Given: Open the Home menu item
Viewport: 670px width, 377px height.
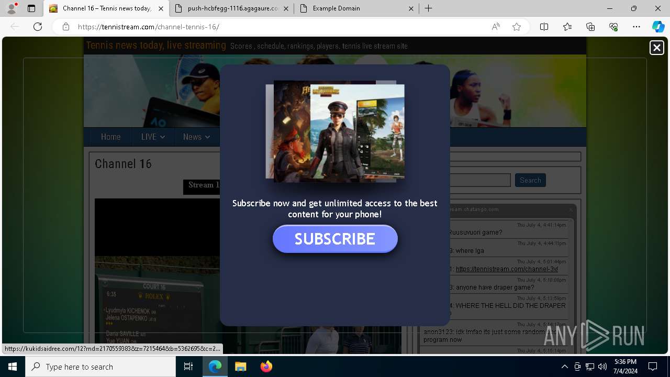Looking at the screenshot, I should 110,137.
